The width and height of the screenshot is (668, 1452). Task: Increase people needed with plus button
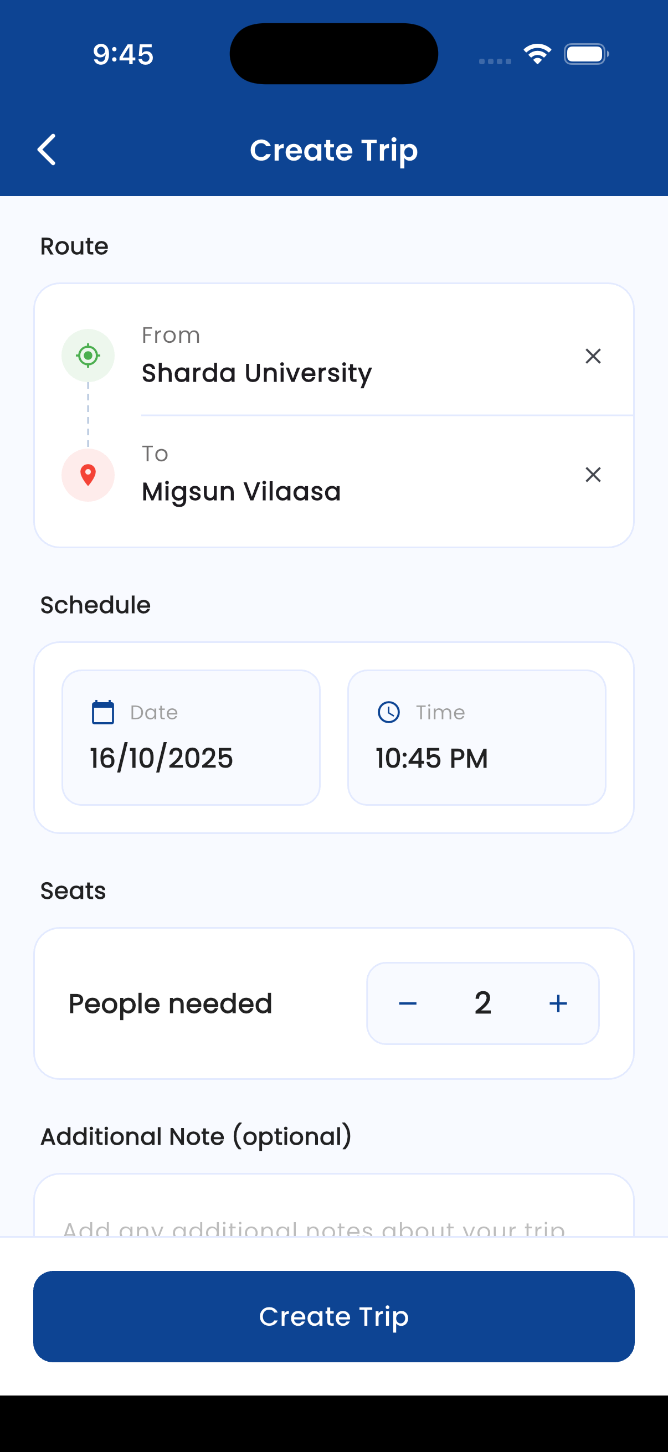(x=558, y=1003)
